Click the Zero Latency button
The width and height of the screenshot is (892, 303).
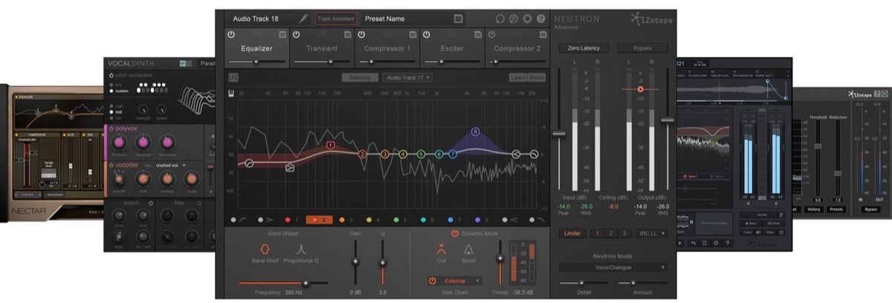584,48
